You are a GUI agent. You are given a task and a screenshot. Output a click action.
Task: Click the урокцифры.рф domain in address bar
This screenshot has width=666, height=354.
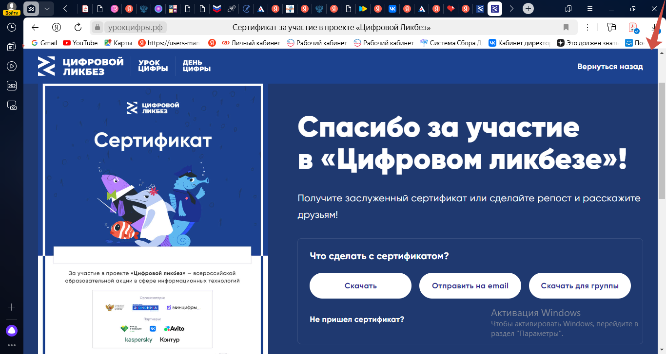coord(135,27)
